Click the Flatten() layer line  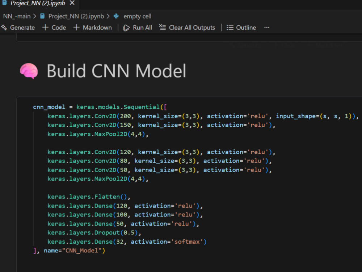89,197
